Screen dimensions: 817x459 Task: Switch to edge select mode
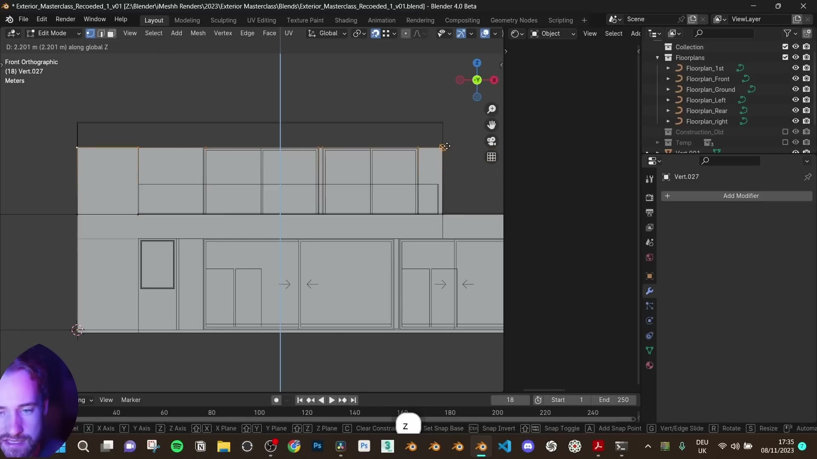tap(101, 33)
